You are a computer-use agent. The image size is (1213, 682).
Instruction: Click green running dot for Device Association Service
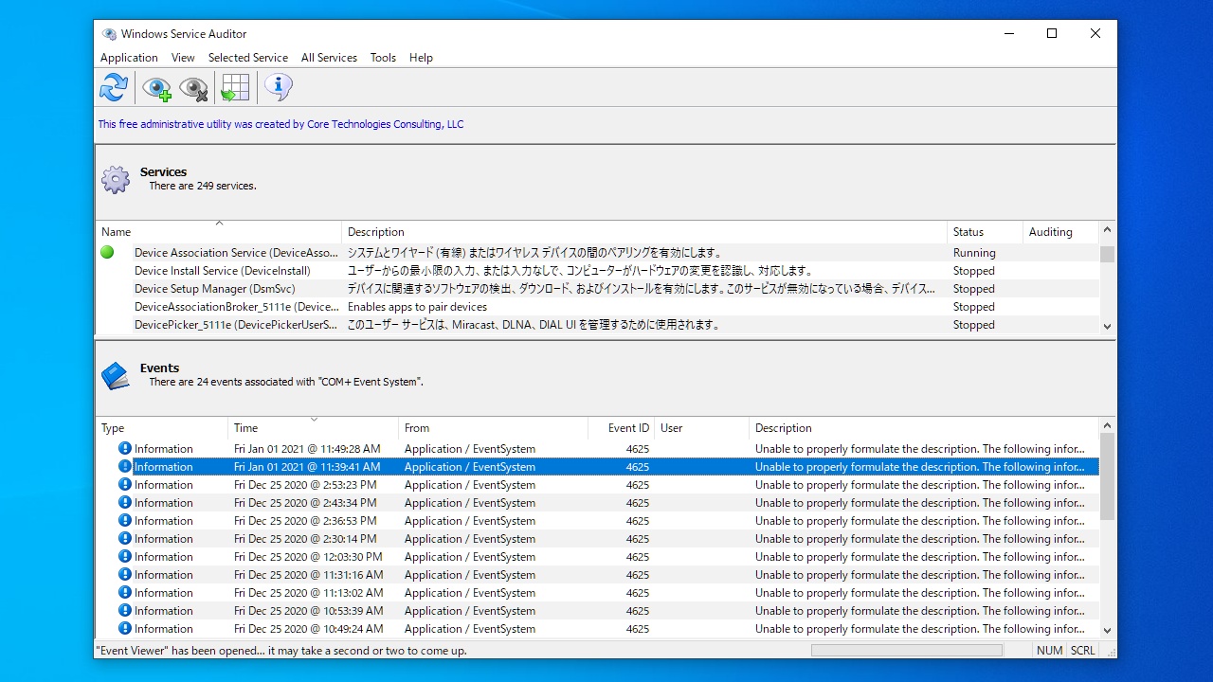[x=107, y=252]
